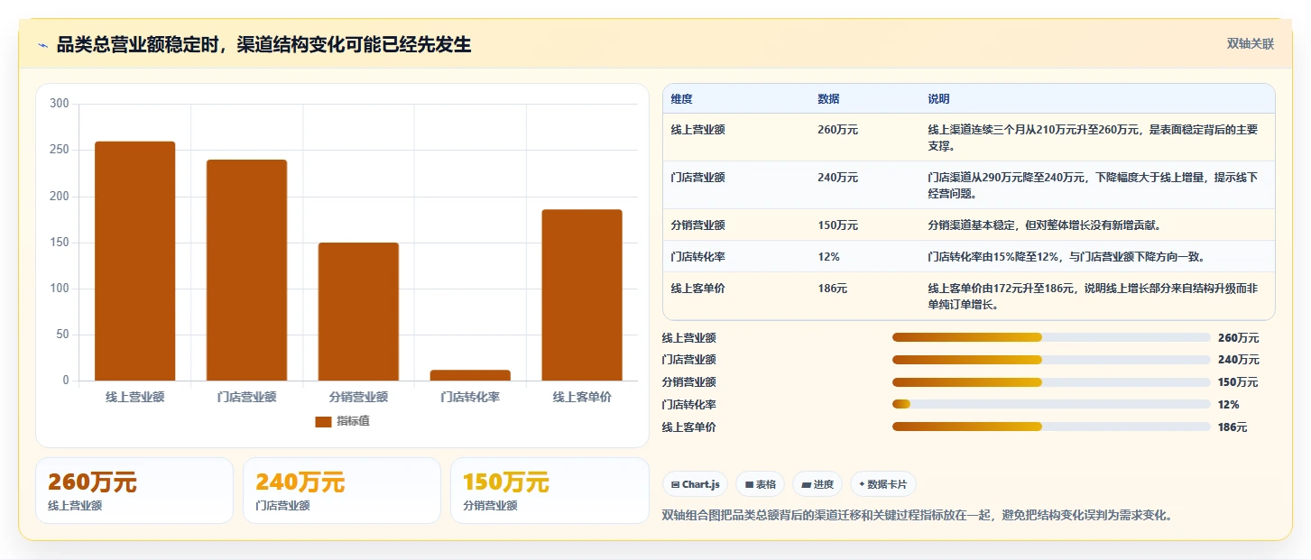Click the 维度 column header

[682, 99]
